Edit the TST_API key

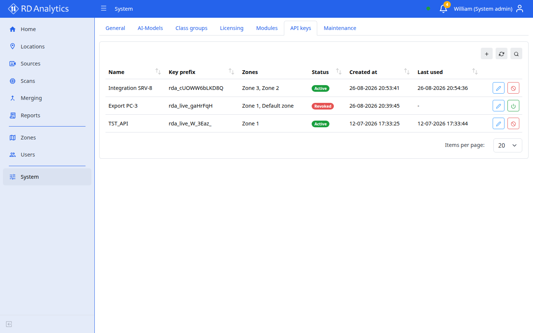(x=499, y=124)
